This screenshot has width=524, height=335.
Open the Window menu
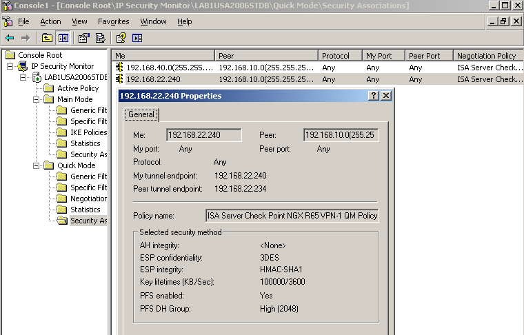153,21
